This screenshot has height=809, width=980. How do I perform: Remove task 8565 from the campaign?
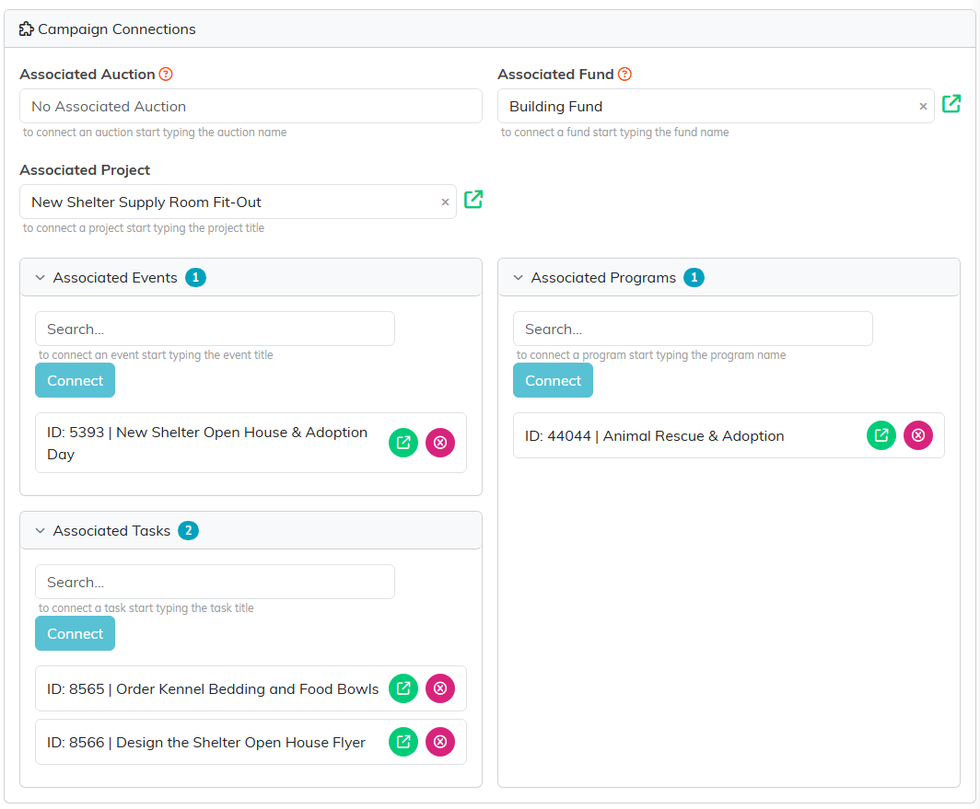pyautogui.click(x=440, y=688)
